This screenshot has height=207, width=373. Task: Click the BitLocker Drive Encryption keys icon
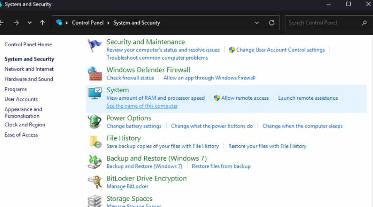[x=95, y=182]
